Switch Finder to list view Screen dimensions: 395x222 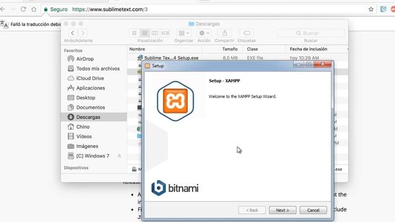pyautogui.click(x=144, y=33)
